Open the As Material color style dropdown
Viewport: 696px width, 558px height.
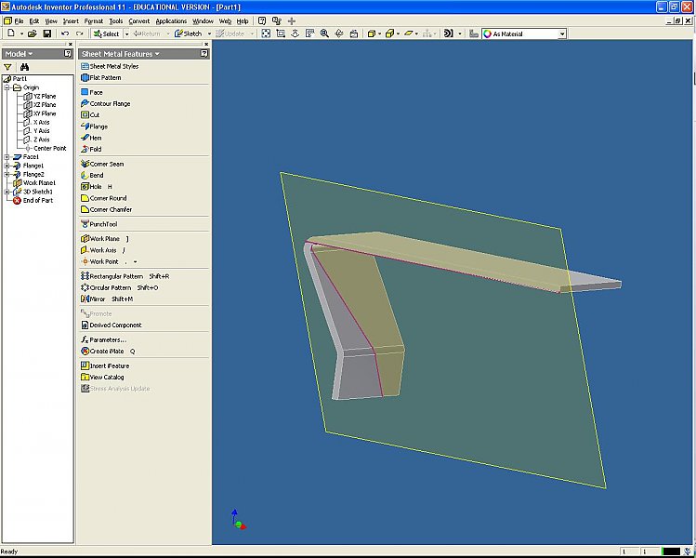point(561,33)
